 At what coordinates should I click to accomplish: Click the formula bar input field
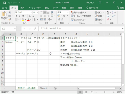80,29
